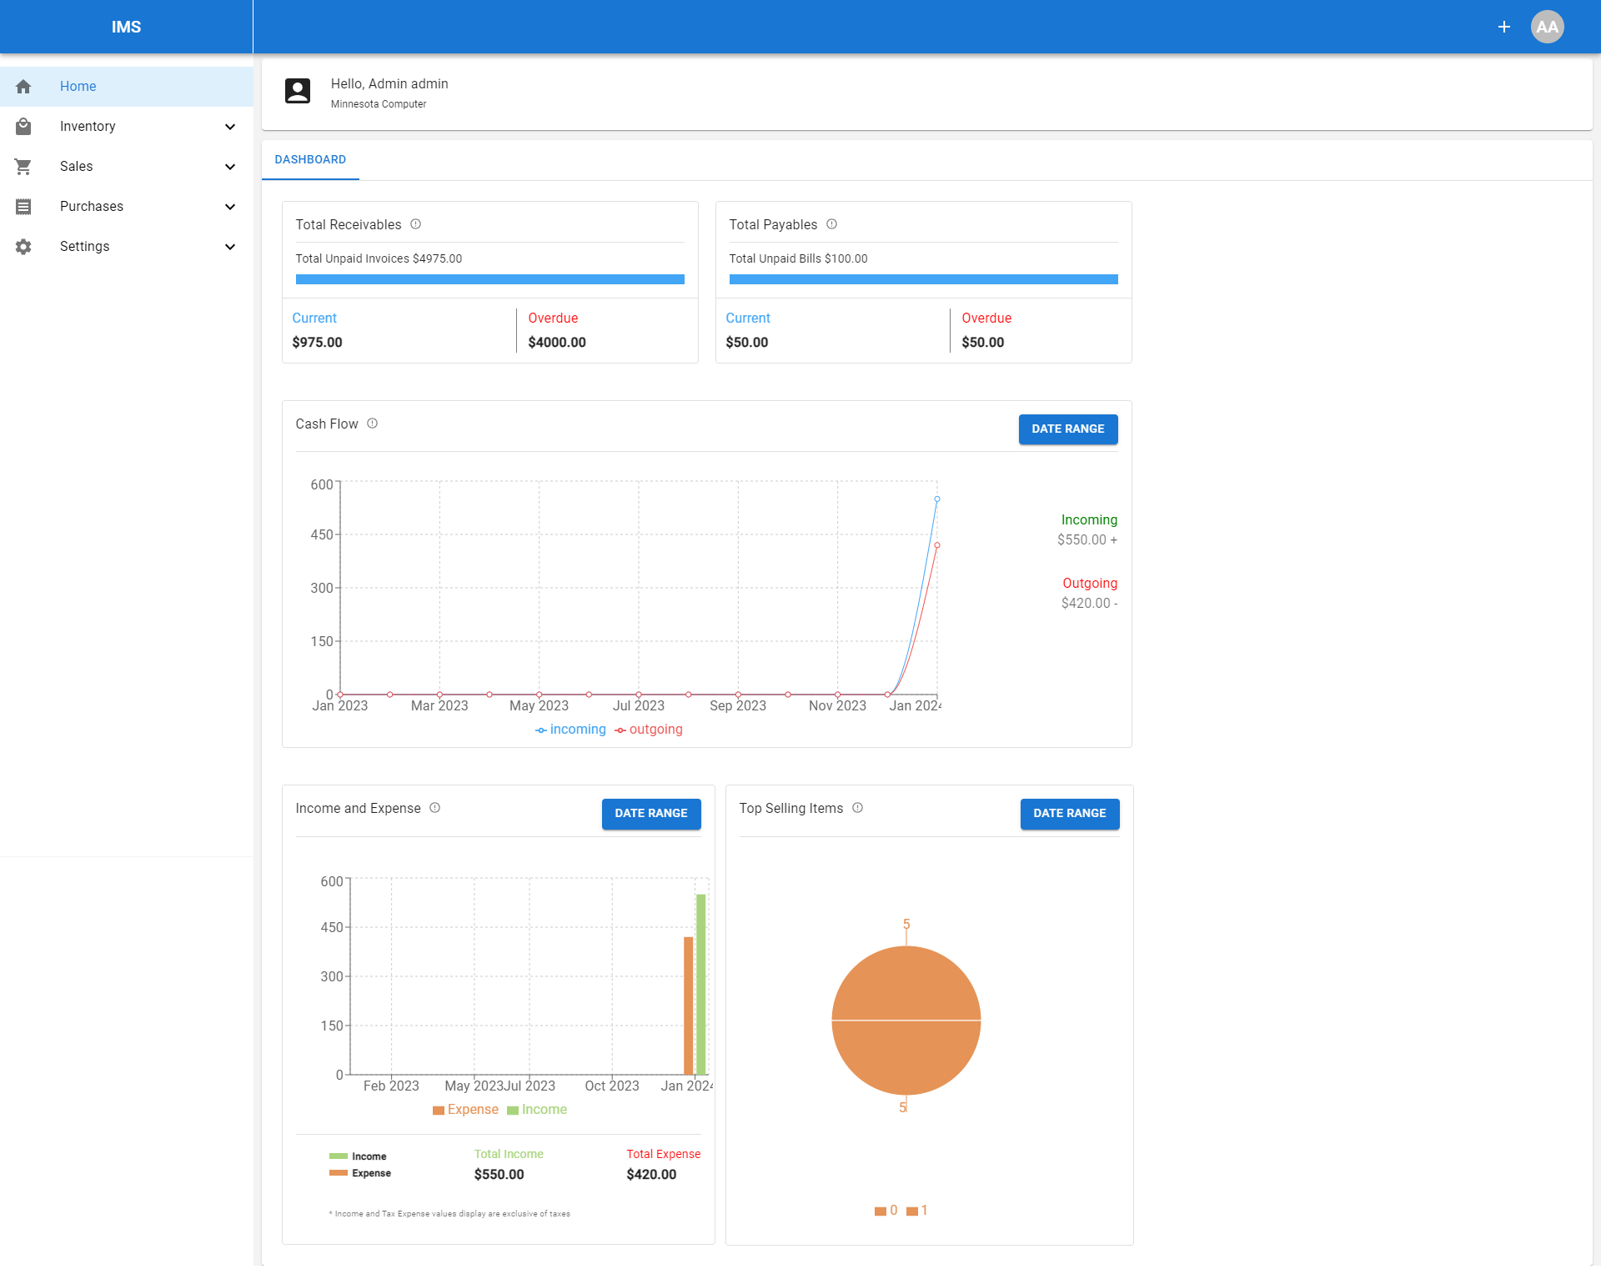Click Top Selling Items DATE RANGE button
The width and height of the screenshot is (1601, 1274).
click(1070, 814)
